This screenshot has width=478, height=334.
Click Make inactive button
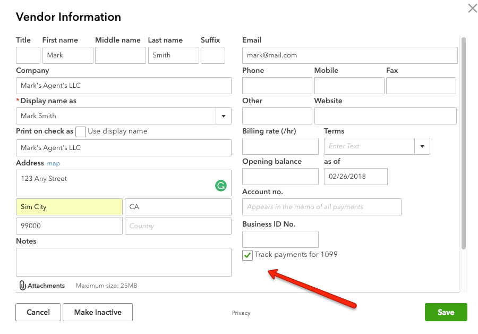[98, 312]
